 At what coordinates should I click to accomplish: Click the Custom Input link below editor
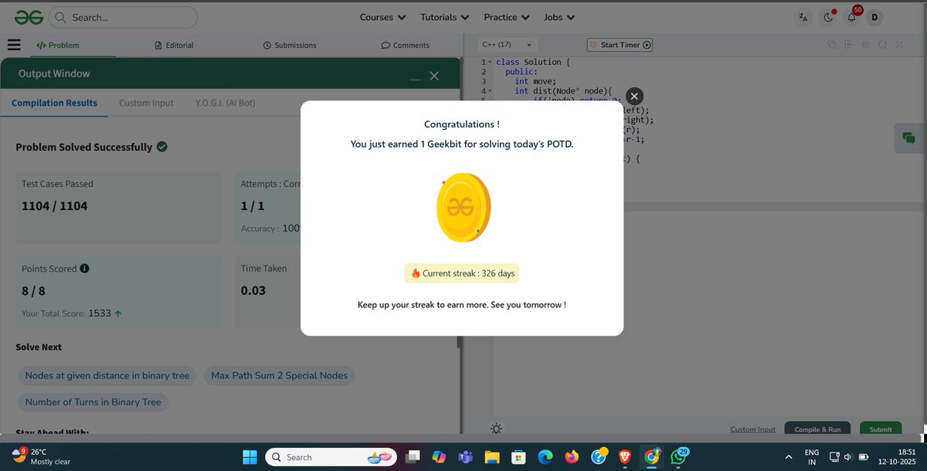click(752, 429)
